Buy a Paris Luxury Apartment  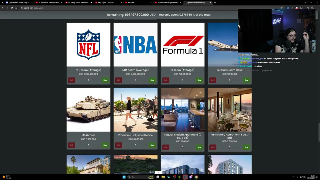[x=246, y=147]
